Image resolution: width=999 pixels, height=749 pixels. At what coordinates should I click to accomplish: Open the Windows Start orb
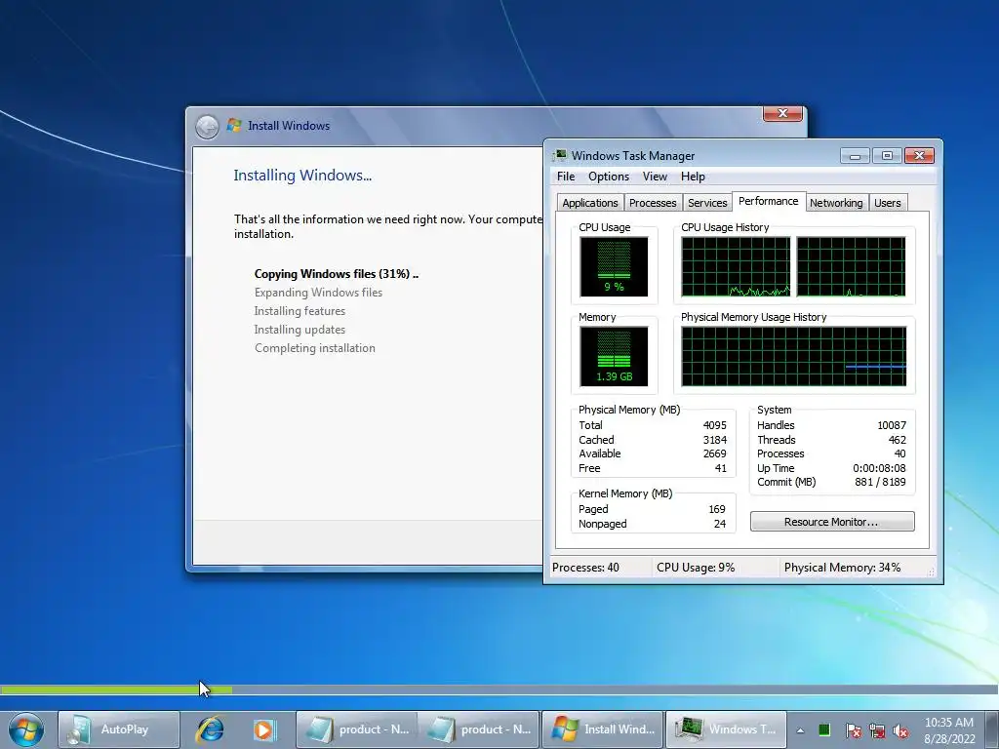26,729
